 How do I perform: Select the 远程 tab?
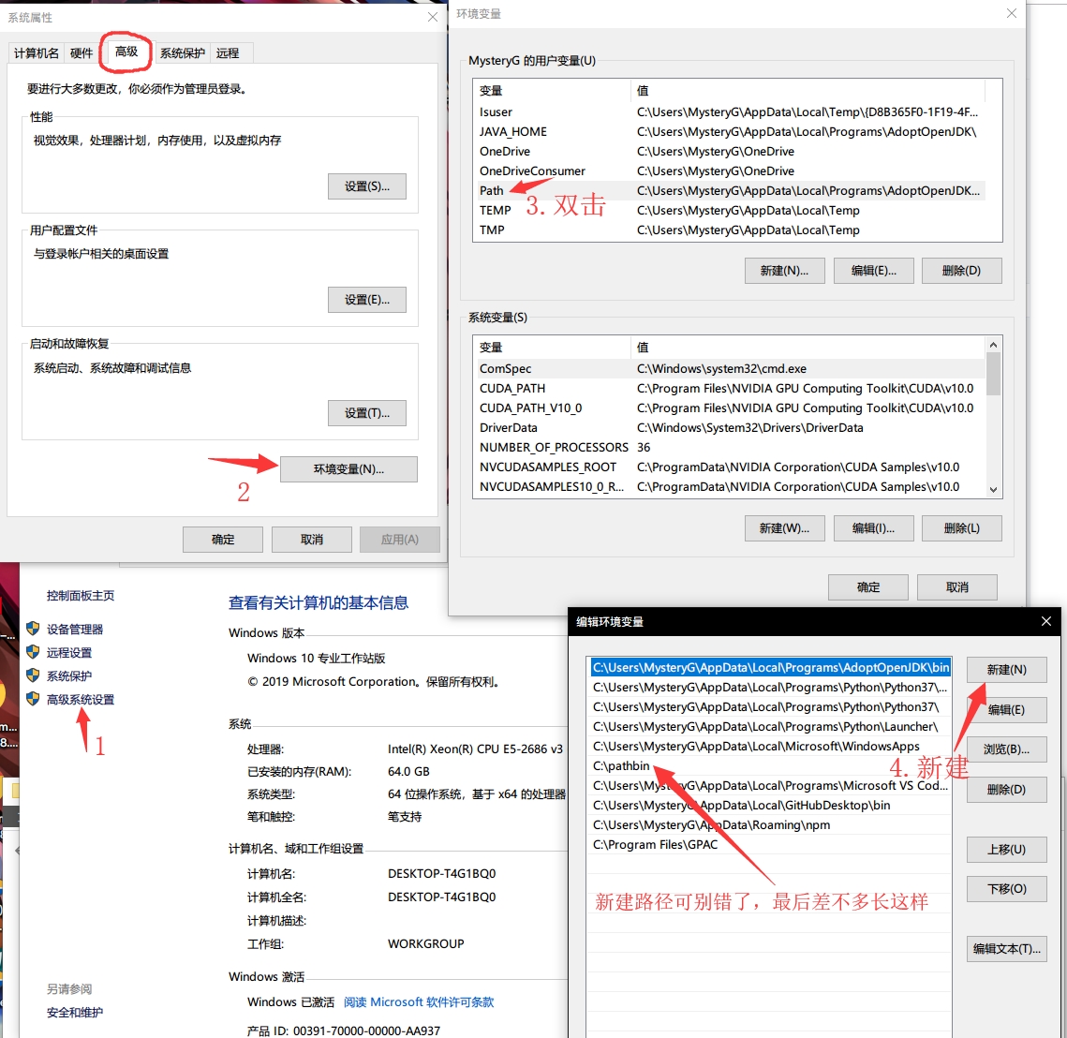click(228, 53)
